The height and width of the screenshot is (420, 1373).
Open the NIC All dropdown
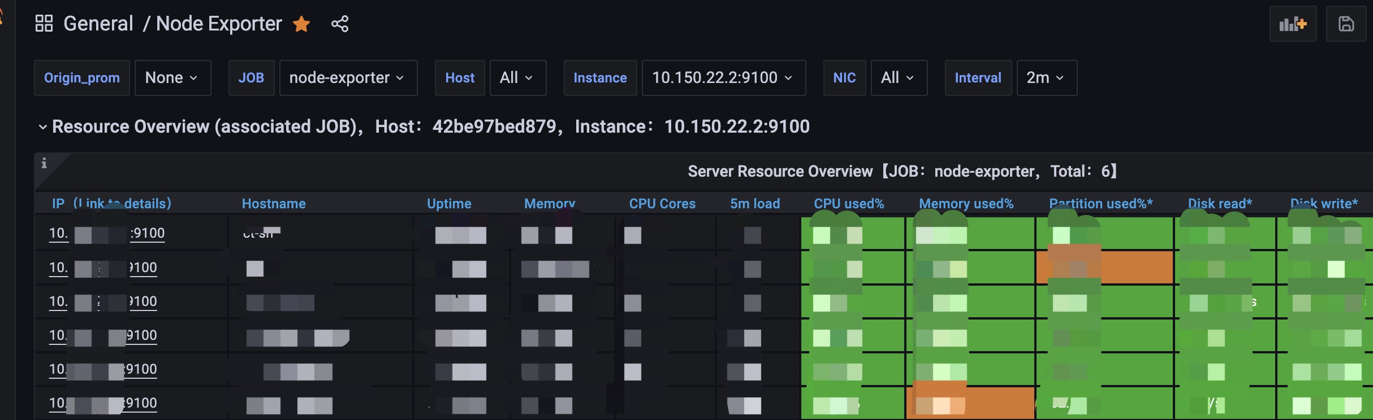click(899, 78)
